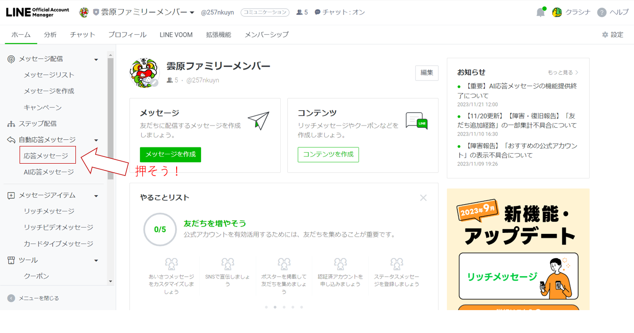This screenshot has width=634, height=333.
Task: Click the コミュニケーション badge in header
Action: (x=265, y=12)
